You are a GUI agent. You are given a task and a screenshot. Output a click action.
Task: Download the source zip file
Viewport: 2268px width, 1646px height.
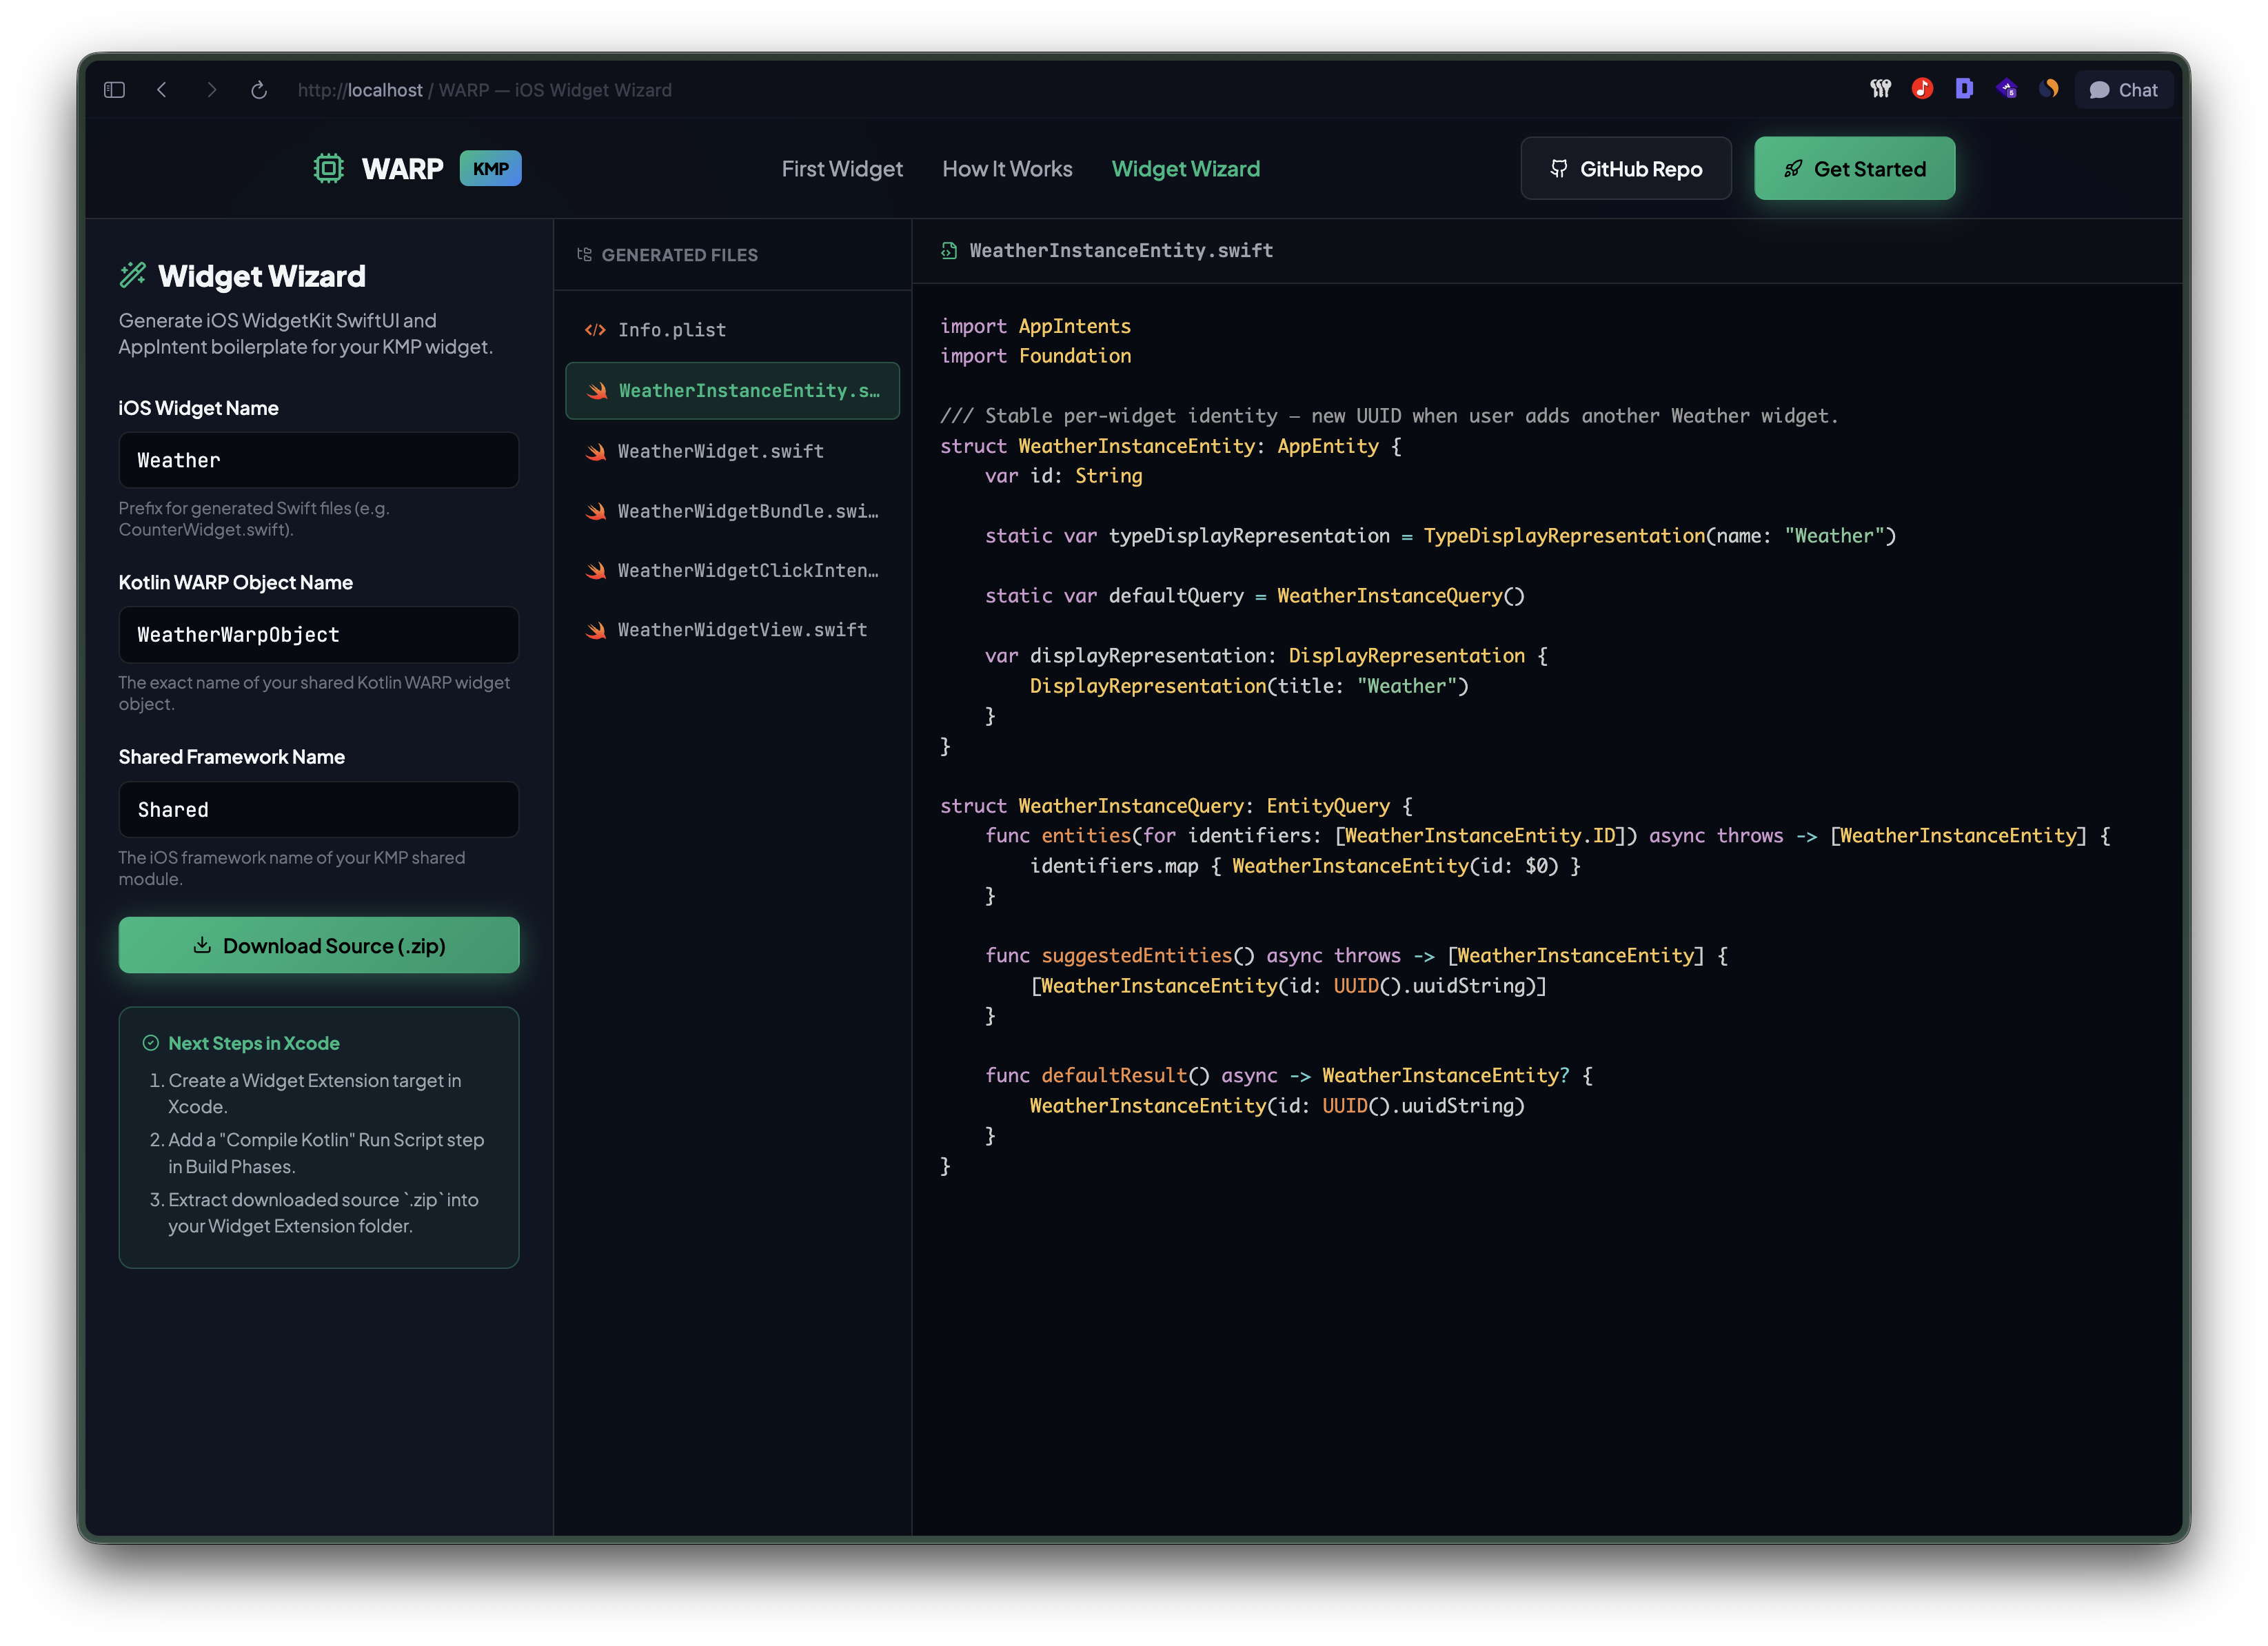tap(319, 945)
